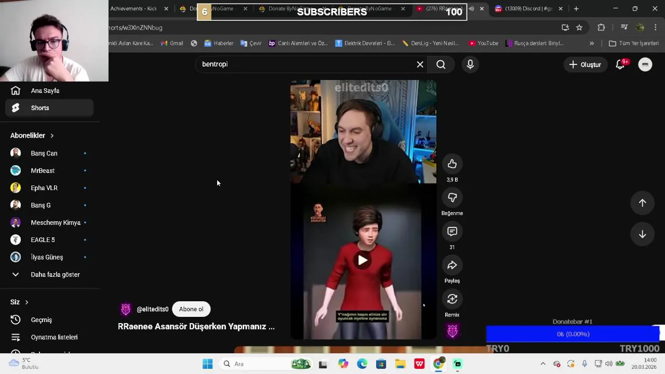Show hidden system tray icons
665x374 pixels.
[543, 364]
